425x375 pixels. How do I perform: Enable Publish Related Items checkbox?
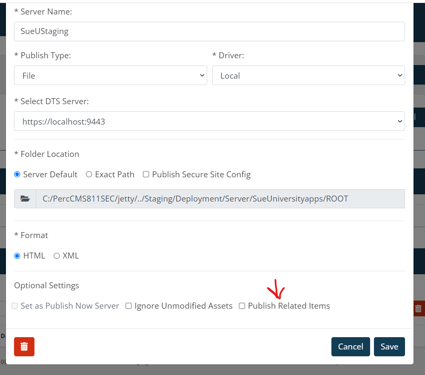(242, 306)
